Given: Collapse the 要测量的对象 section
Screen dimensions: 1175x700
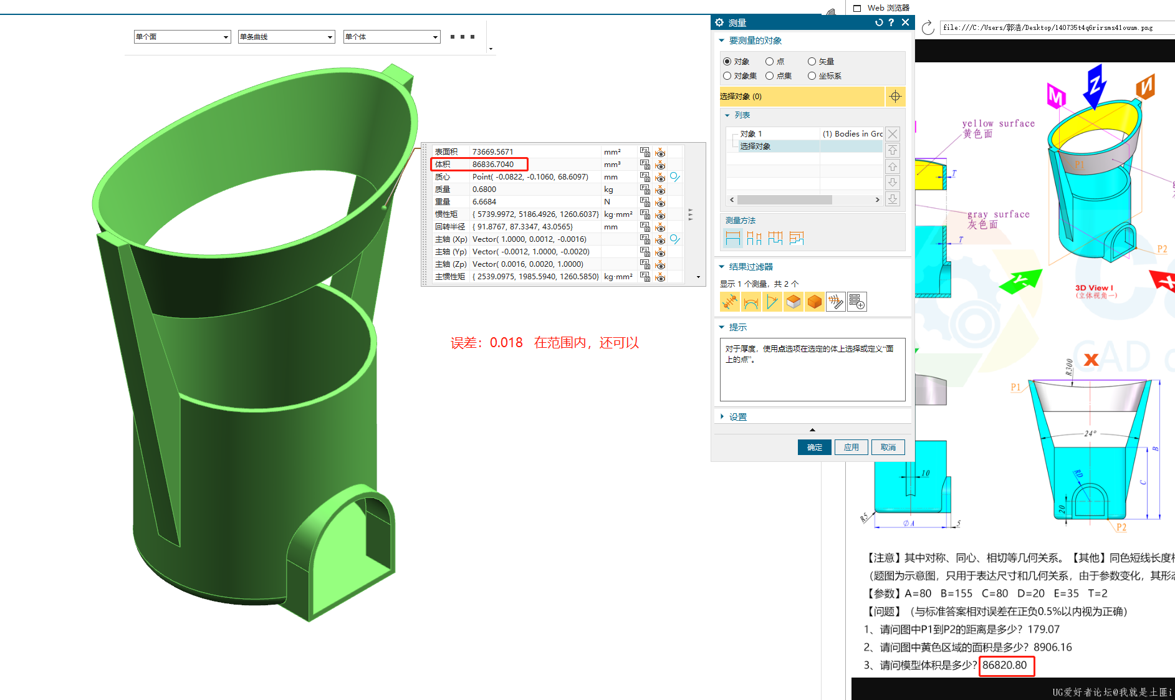Looking at the screenshot, I should (722, 41).
